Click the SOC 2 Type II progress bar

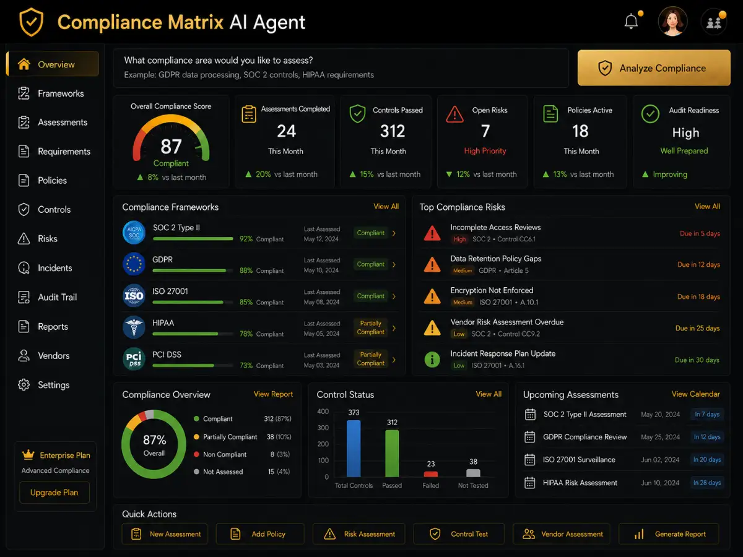[x=193, y=239]
